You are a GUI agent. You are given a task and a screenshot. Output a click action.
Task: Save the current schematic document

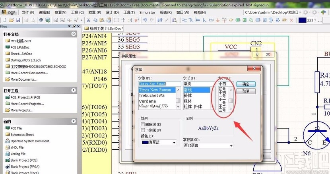click(x=18, y=20)
